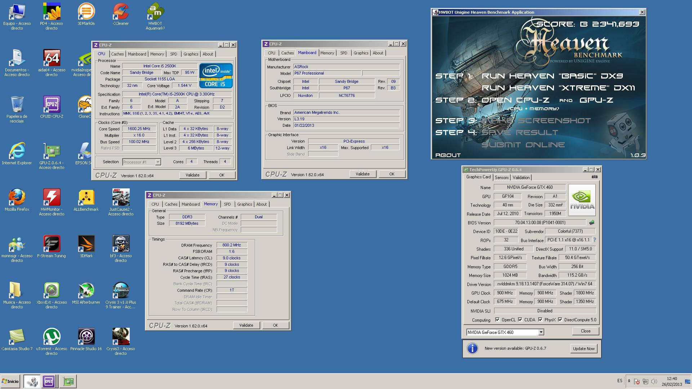Toggle CUDA checkbox in GPU-Z
The height and width of the screenshot is (389, 692).
tap(520, 319)
